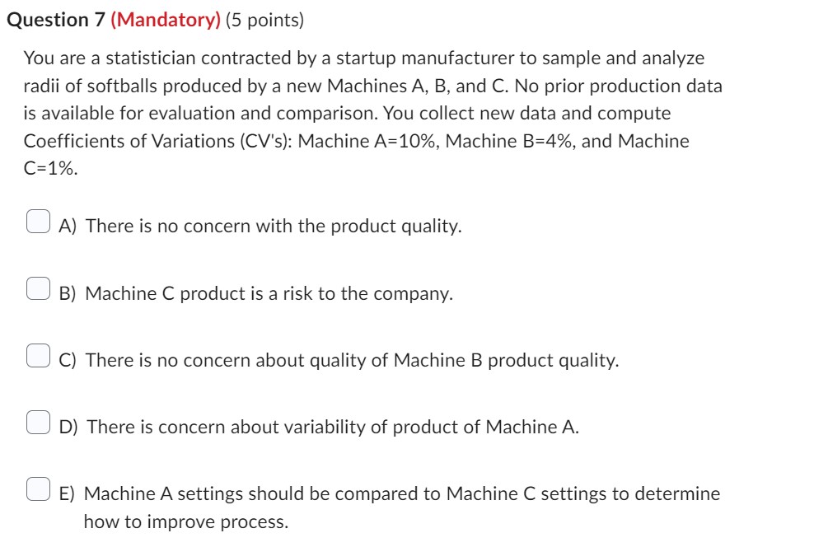Check the checkbox for option D
Image resolution: width=814 pixels, height=547 pixels.
tap(36, 422)
